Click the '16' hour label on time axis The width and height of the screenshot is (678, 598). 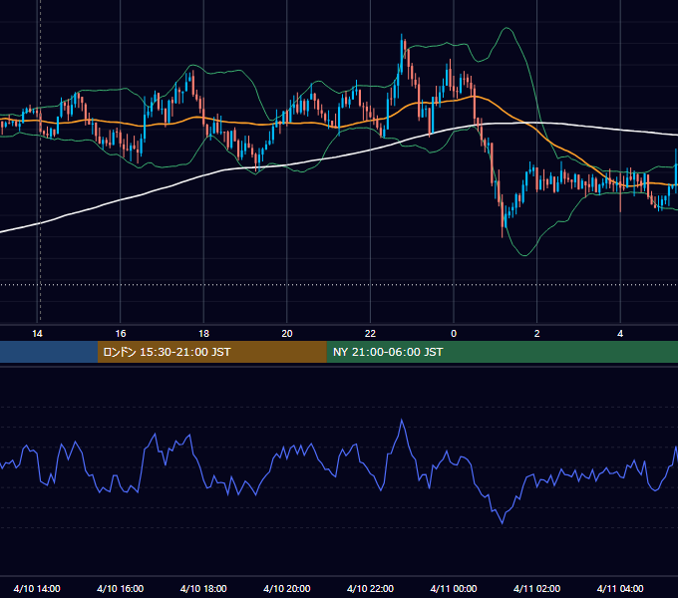tap(121, 334)
